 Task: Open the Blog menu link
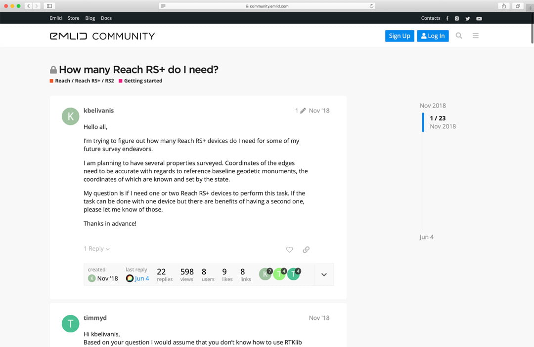coord(90,18)
